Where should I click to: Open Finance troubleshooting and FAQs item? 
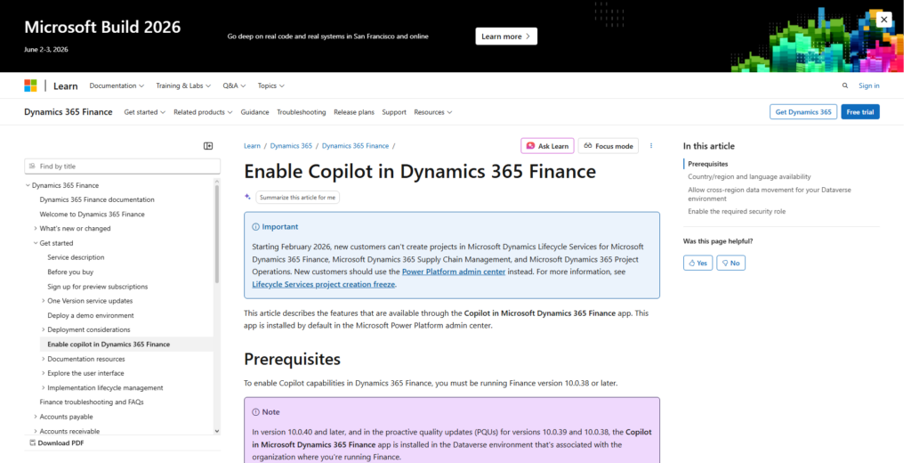pyautogui.click(x=92, y=402)
